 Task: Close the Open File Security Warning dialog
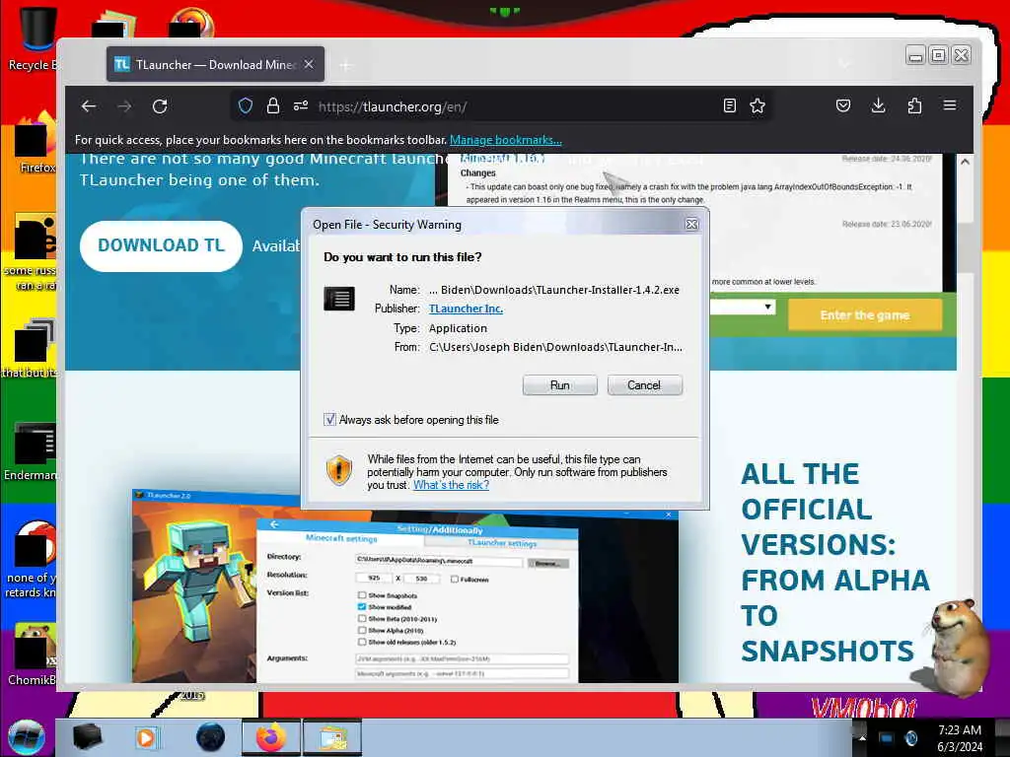point(691,224)
